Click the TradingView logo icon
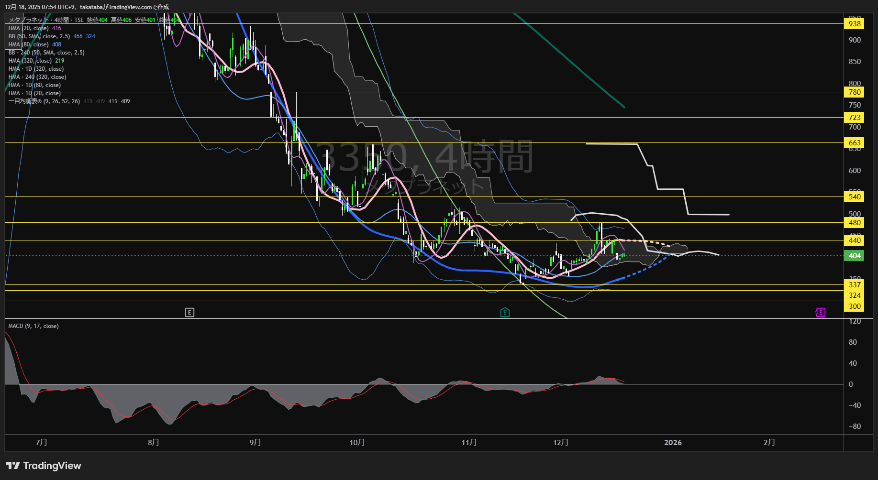The height and width of the screenshot is (480, 878). [x=12, y=466]
